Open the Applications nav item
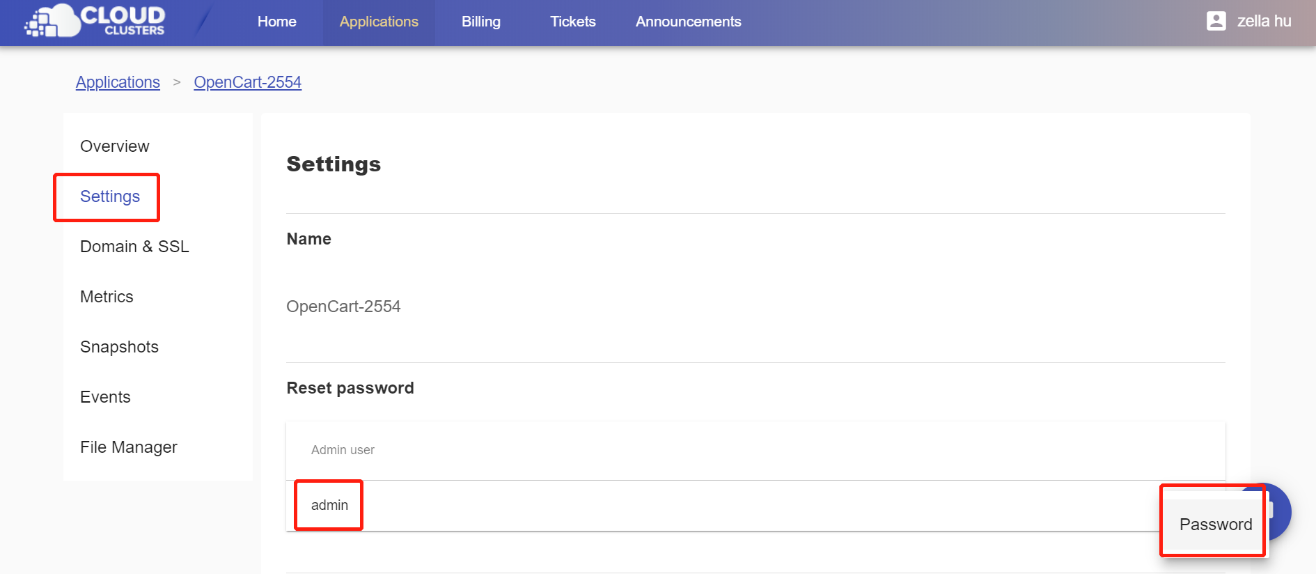The image size is (1316, 574). [379, 22]
